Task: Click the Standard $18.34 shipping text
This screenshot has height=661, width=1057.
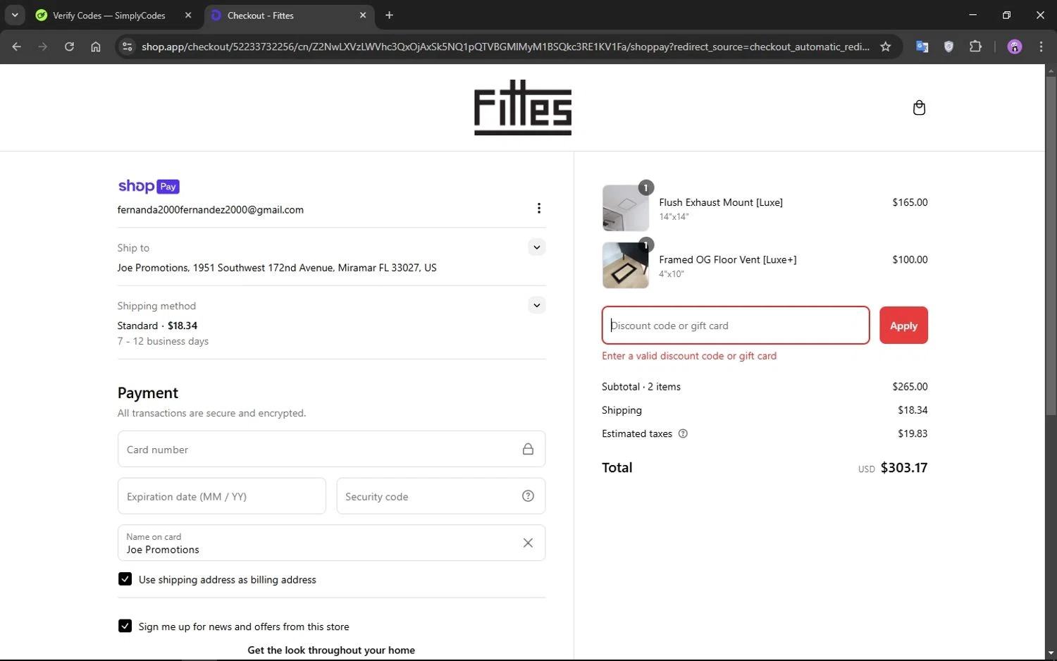Action: coord(157,326)
